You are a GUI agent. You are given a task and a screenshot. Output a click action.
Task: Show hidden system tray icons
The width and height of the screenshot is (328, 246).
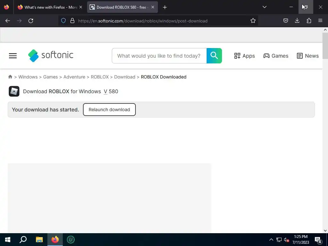pos(271,240)
